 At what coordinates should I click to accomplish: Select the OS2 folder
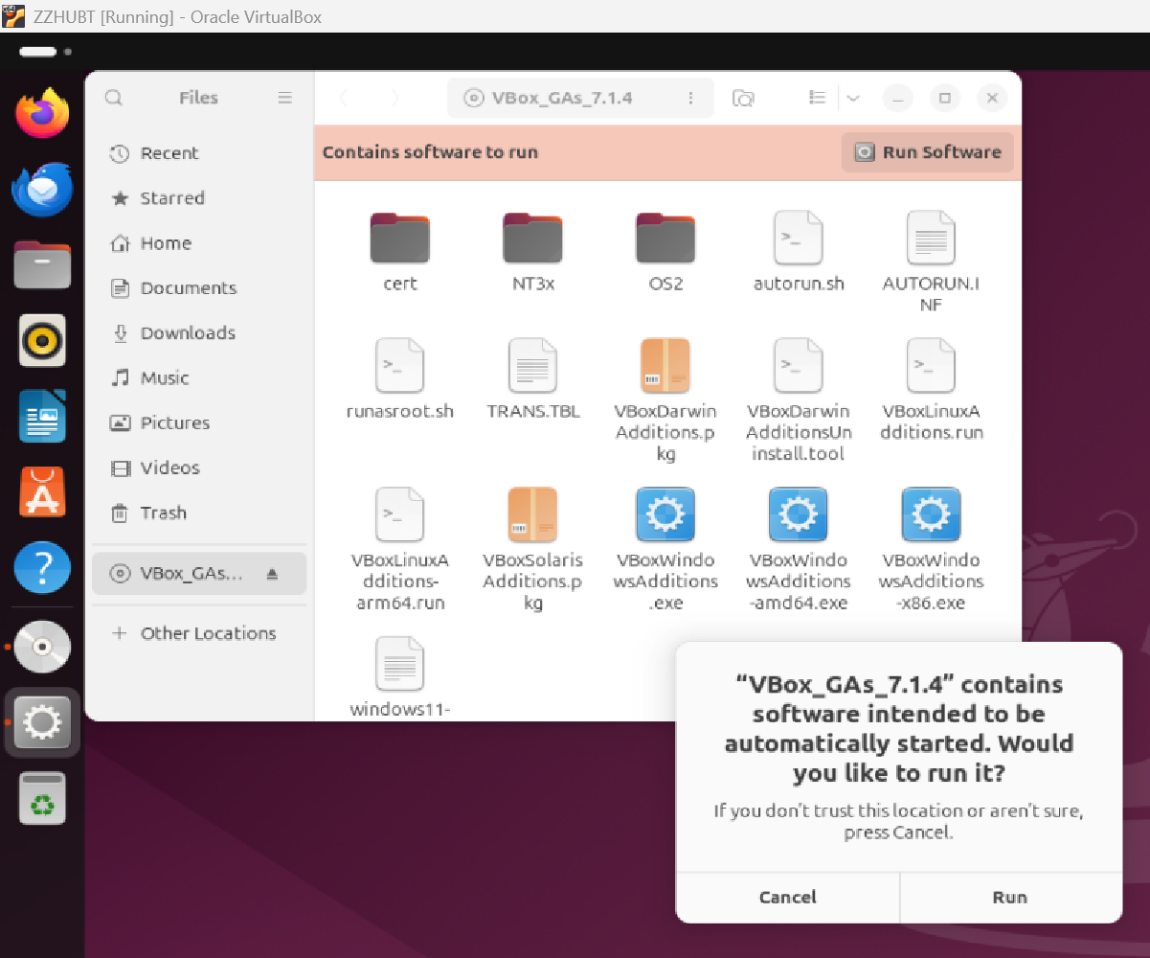665,252
